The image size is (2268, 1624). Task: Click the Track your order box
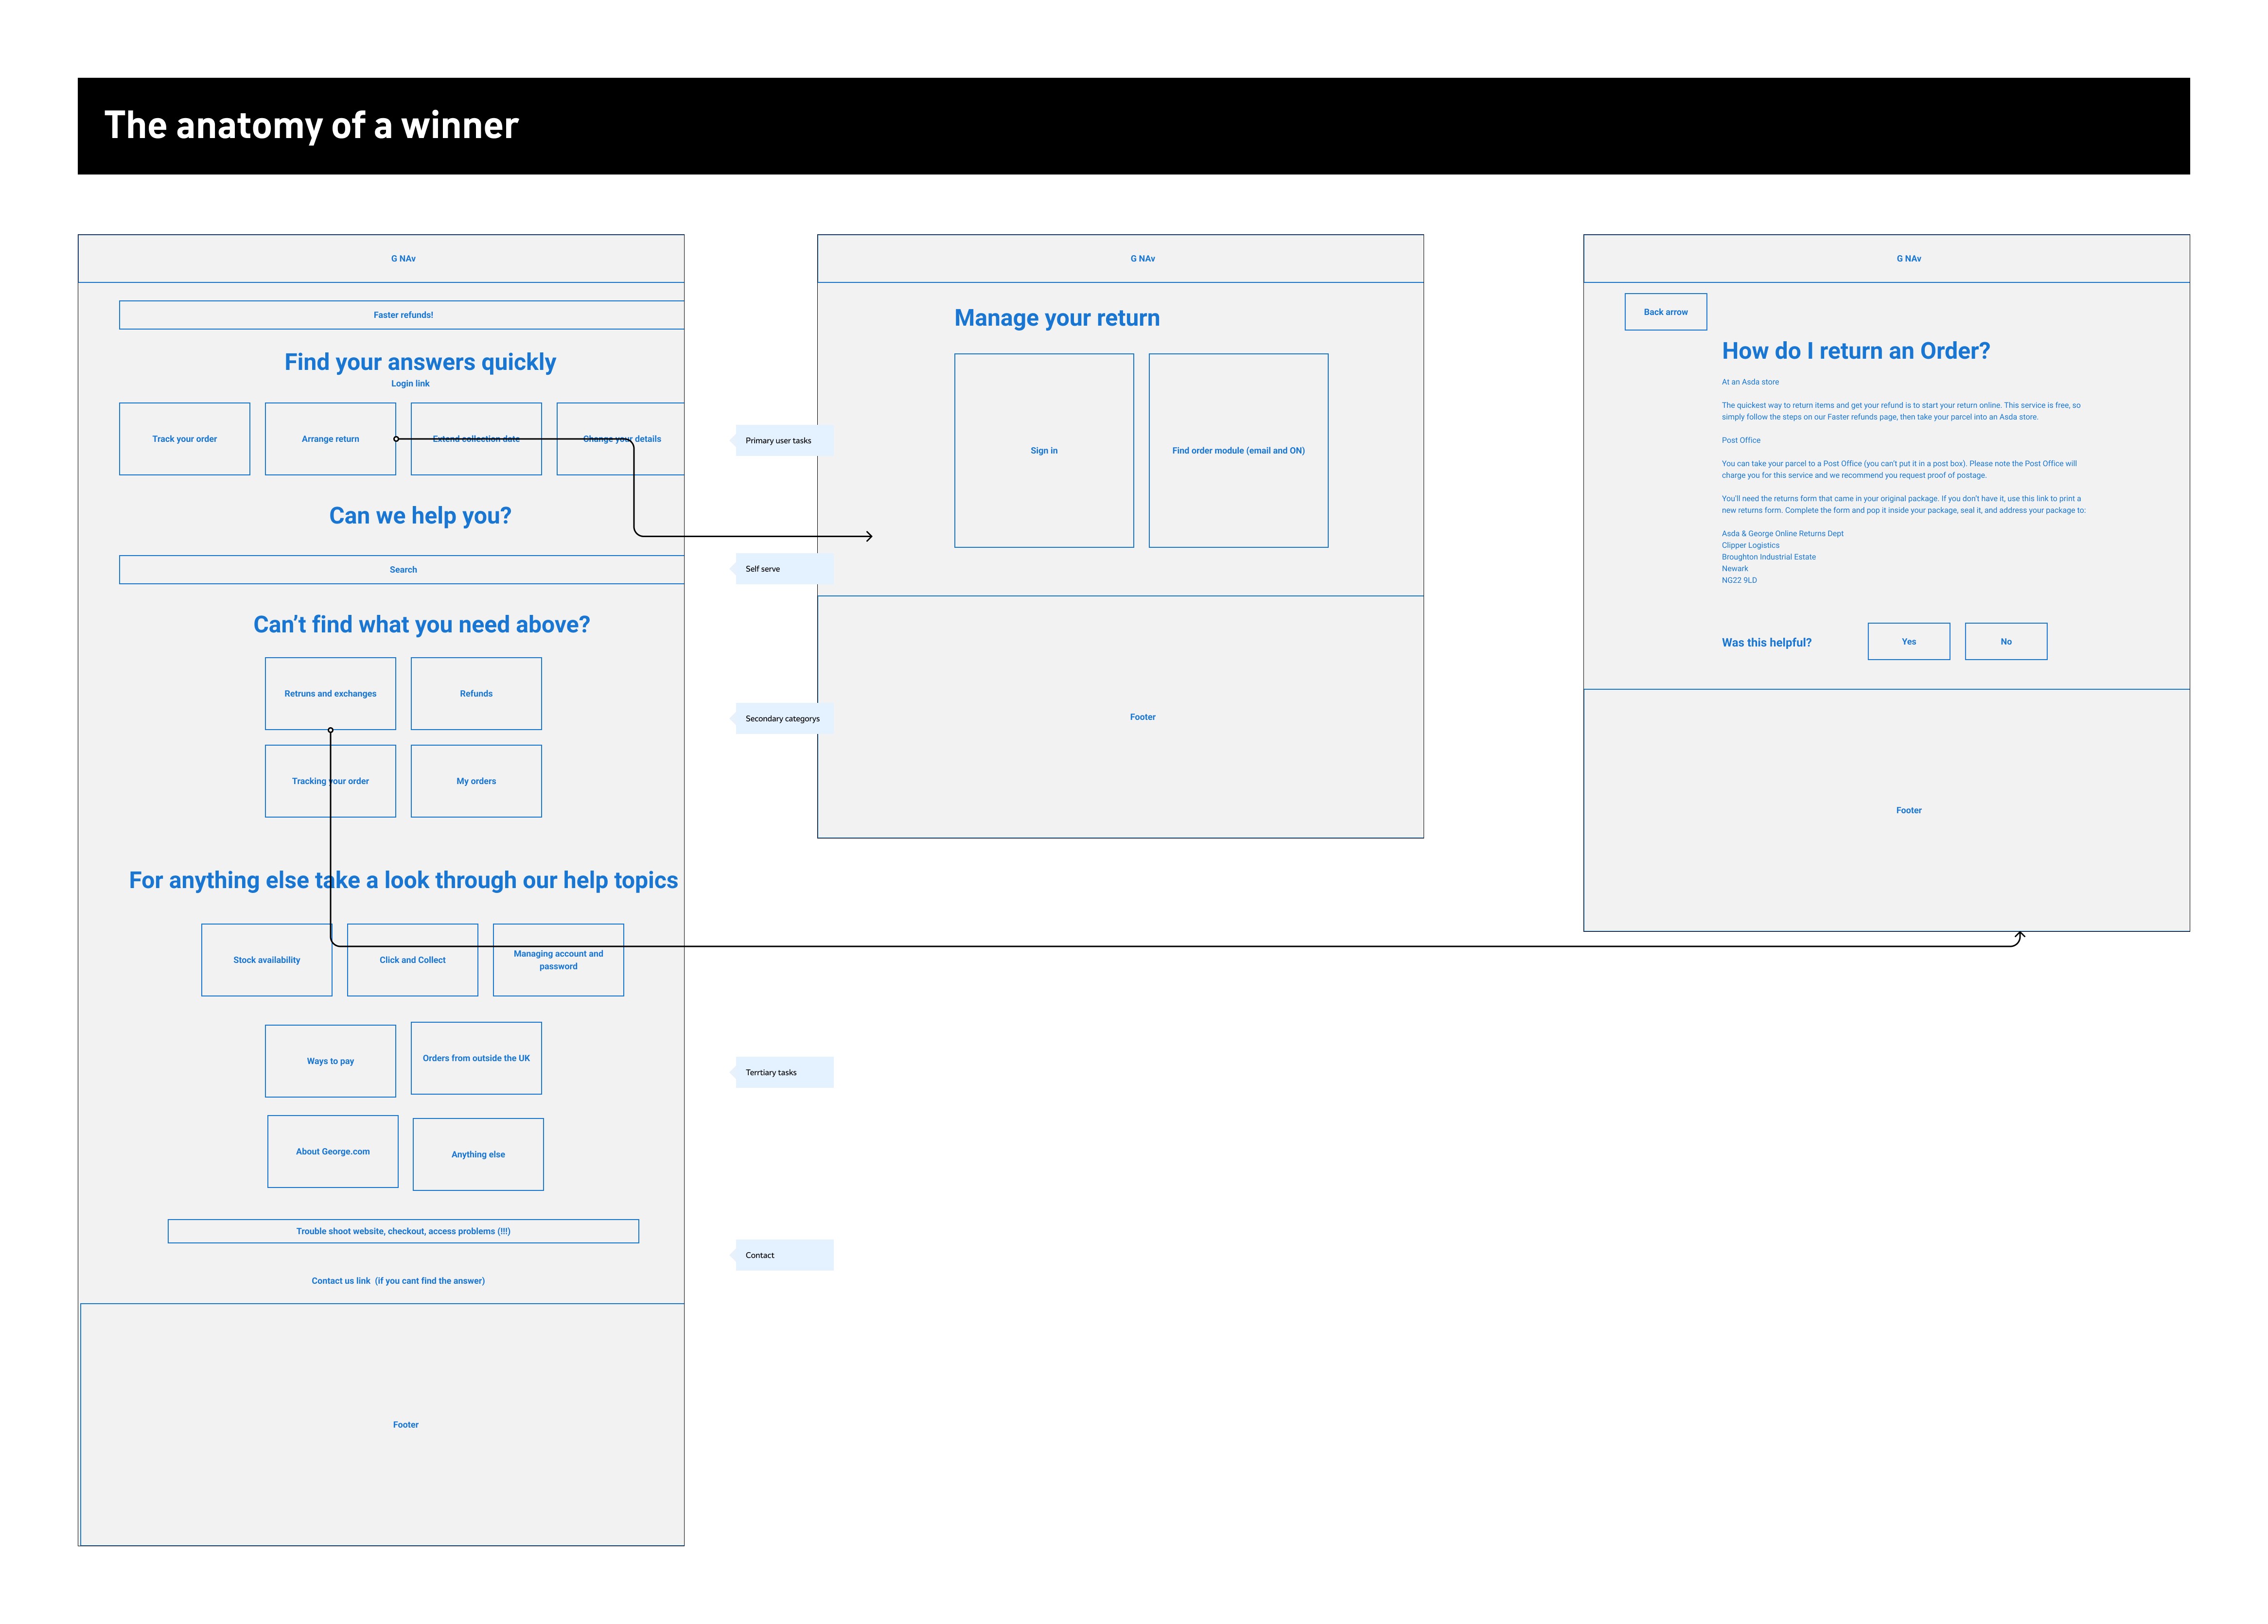point(184,439)
